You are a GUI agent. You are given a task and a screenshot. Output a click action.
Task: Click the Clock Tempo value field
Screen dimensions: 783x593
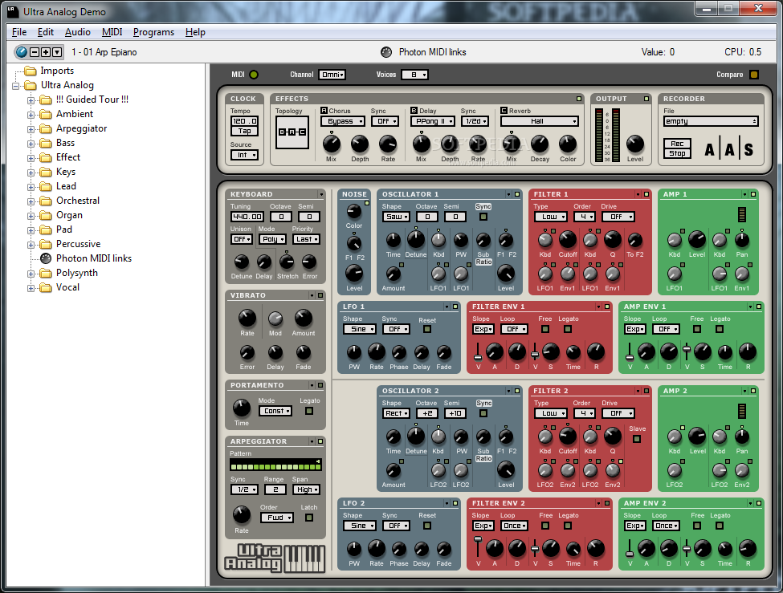tap(244, 121)
